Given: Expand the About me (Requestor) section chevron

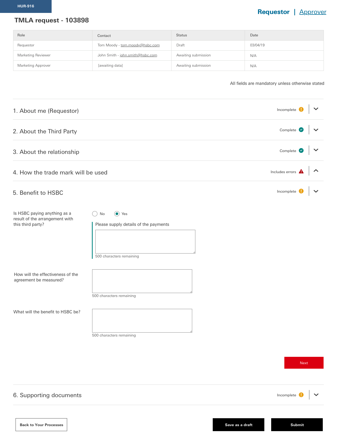Looking at the screenshot, I should click(x=316, y=109).
